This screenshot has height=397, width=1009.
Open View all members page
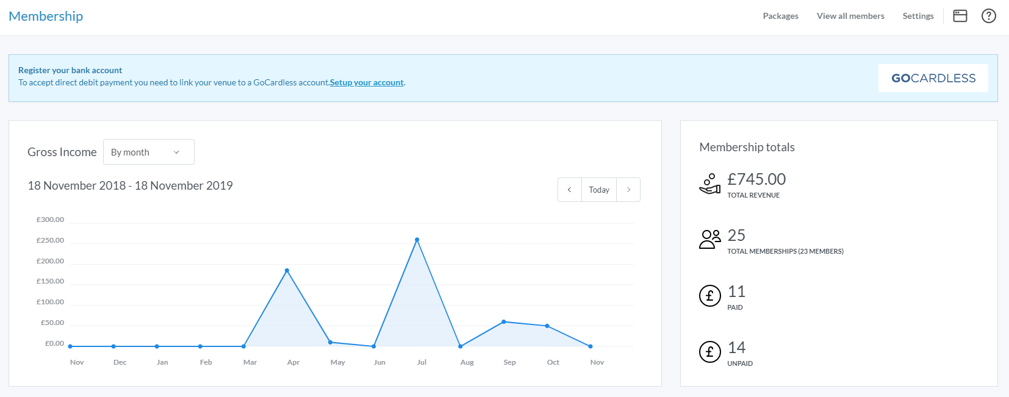pos(850,16)
